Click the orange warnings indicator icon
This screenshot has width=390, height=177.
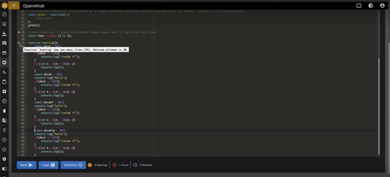tap(90, 165)
